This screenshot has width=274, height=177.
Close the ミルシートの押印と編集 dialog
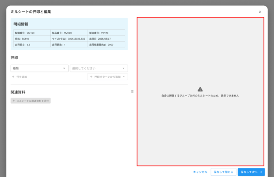(x=260, y=12)
